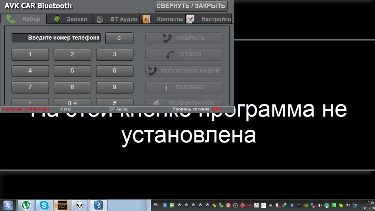Screen dimensions: 375x211
Task: Click the СВЕРНУТЬ / ЗАКРЫТЬ button
Action: click(x=191, y=6)
